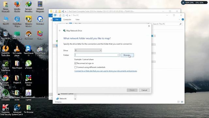Viewport: 209px width, 118px height.
Task: Open the Drive letter dropdown
Action: 88,50
